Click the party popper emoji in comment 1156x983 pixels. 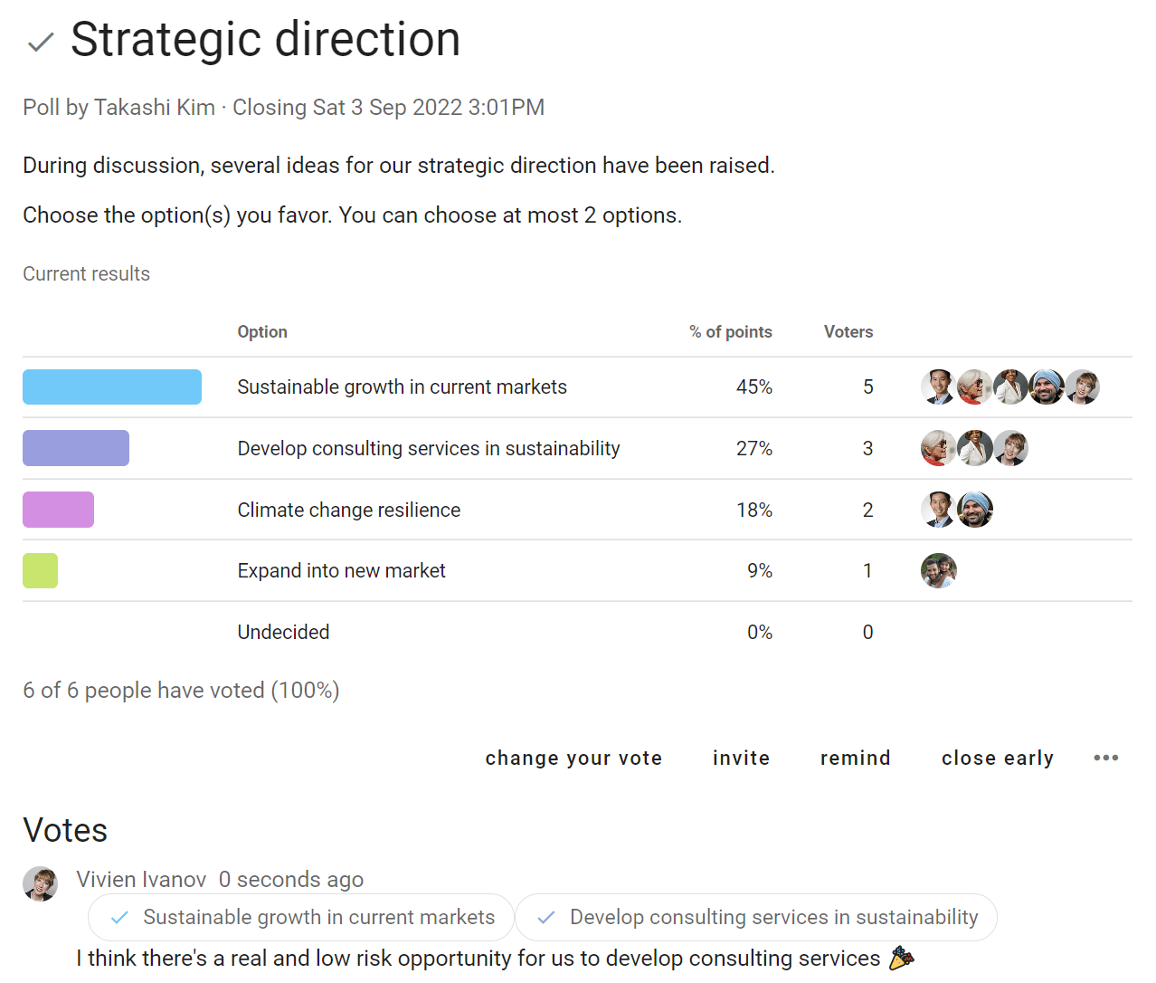pyautogui.click(x=902, y=957)
